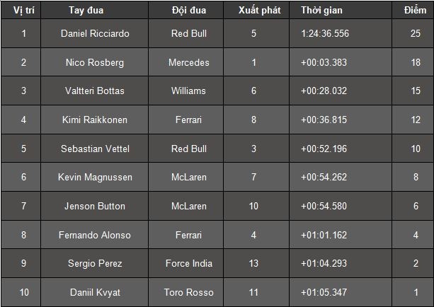Select the Sebastian Vettel driver cell
This screenshot has width=434, height=307.
pos(95,149)
